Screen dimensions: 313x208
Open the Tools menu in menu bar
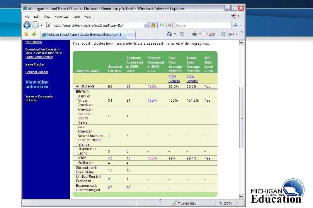pos(76,17)
